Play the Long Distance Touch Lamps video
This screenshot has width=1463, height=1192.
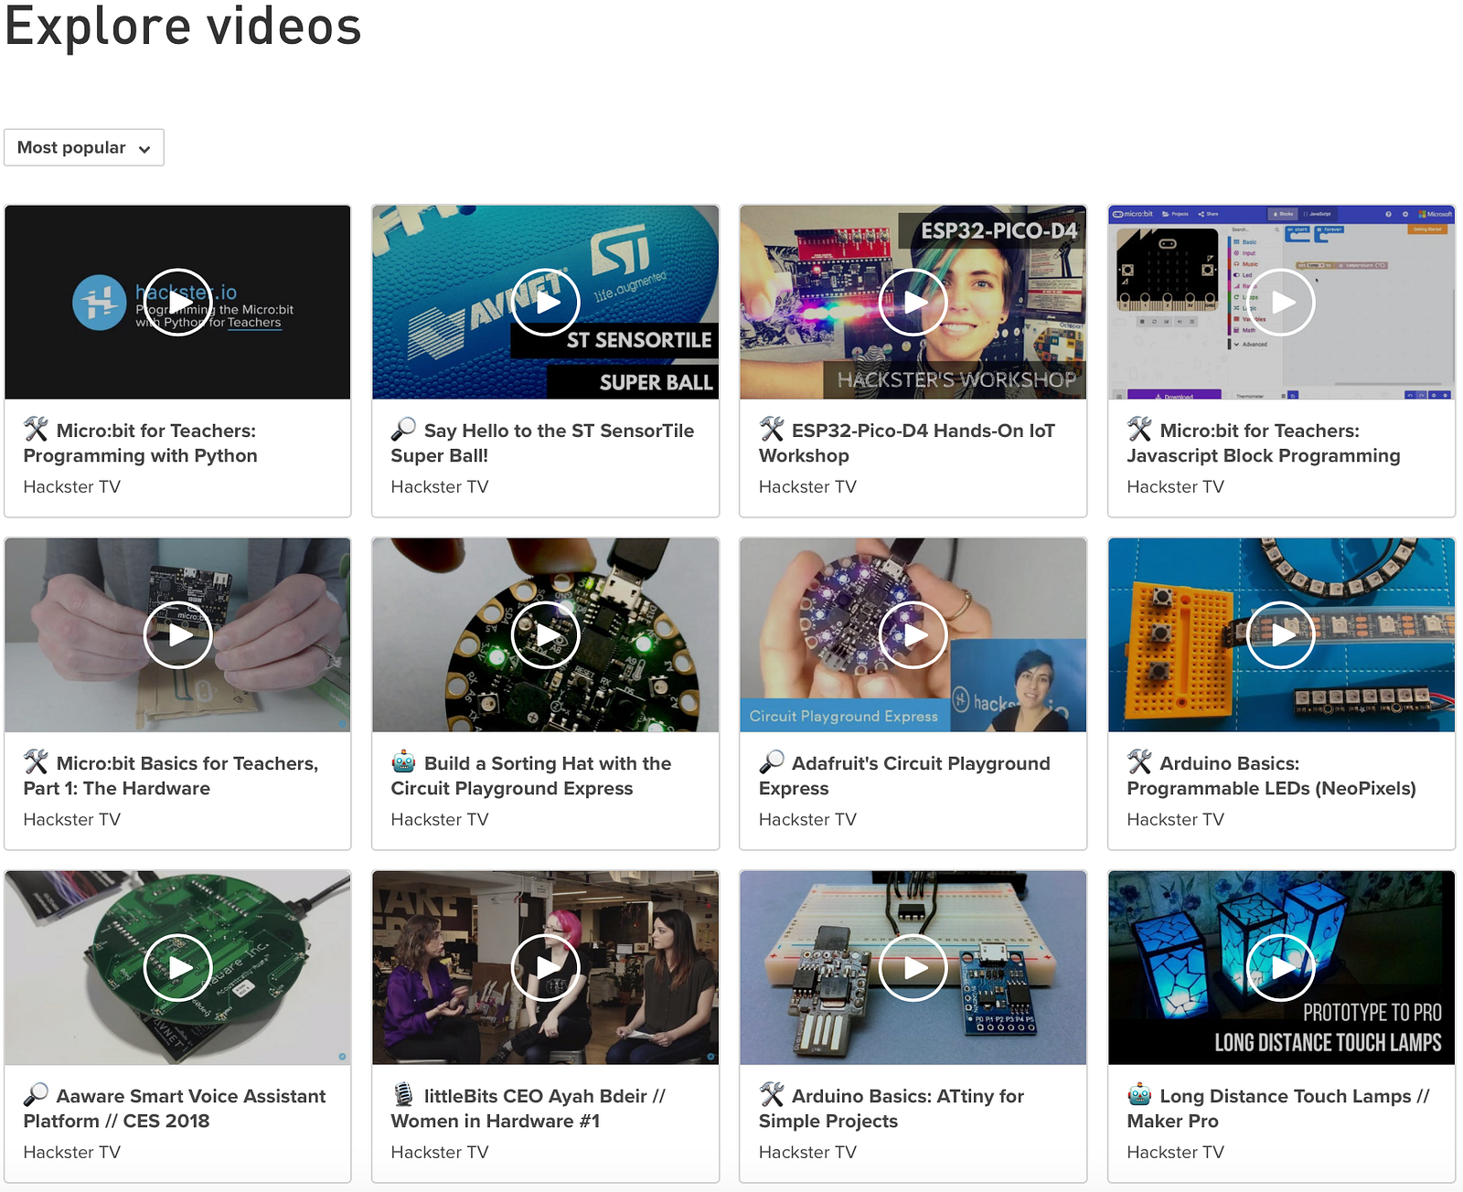pos(1282,968)
